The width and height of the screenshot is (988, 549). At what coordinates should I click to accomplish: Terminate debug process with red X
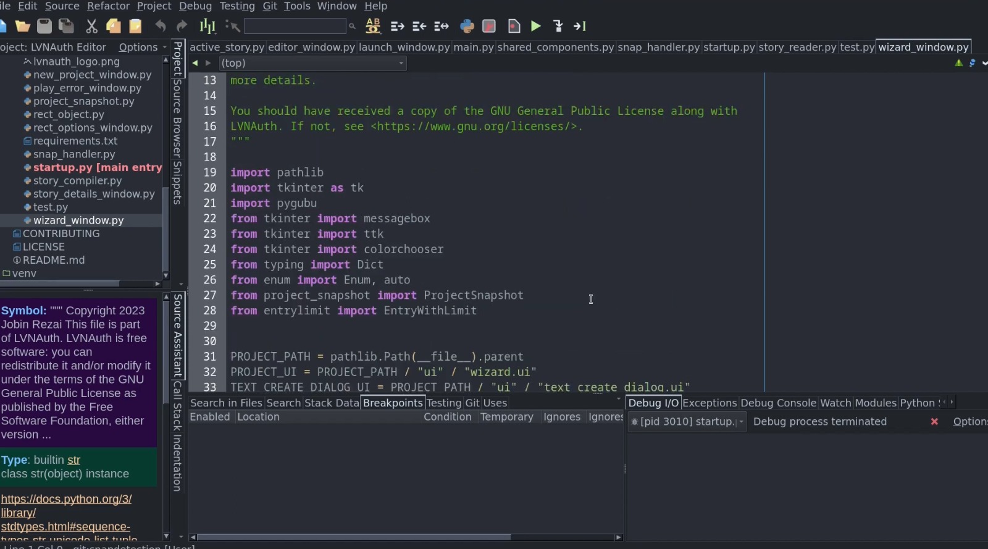(x=934, y=422)
